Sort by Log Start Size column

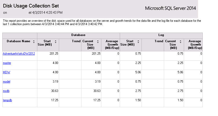[138, 41]
